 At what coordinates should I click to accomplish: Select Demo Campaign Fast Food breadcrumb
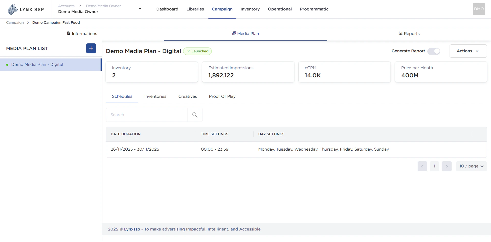[x=56, y=22]
